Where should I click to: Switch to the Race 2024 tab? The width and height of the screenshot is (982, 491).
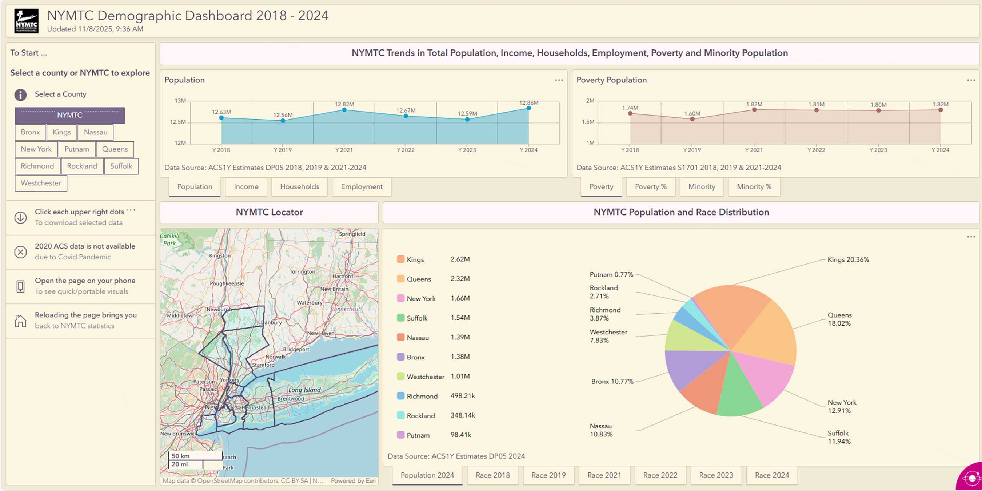(771, 475)
